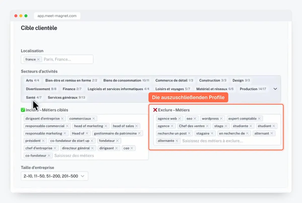Remove excluded 'recherche un post' tag
Screen dimensions: 302x203
189,133
